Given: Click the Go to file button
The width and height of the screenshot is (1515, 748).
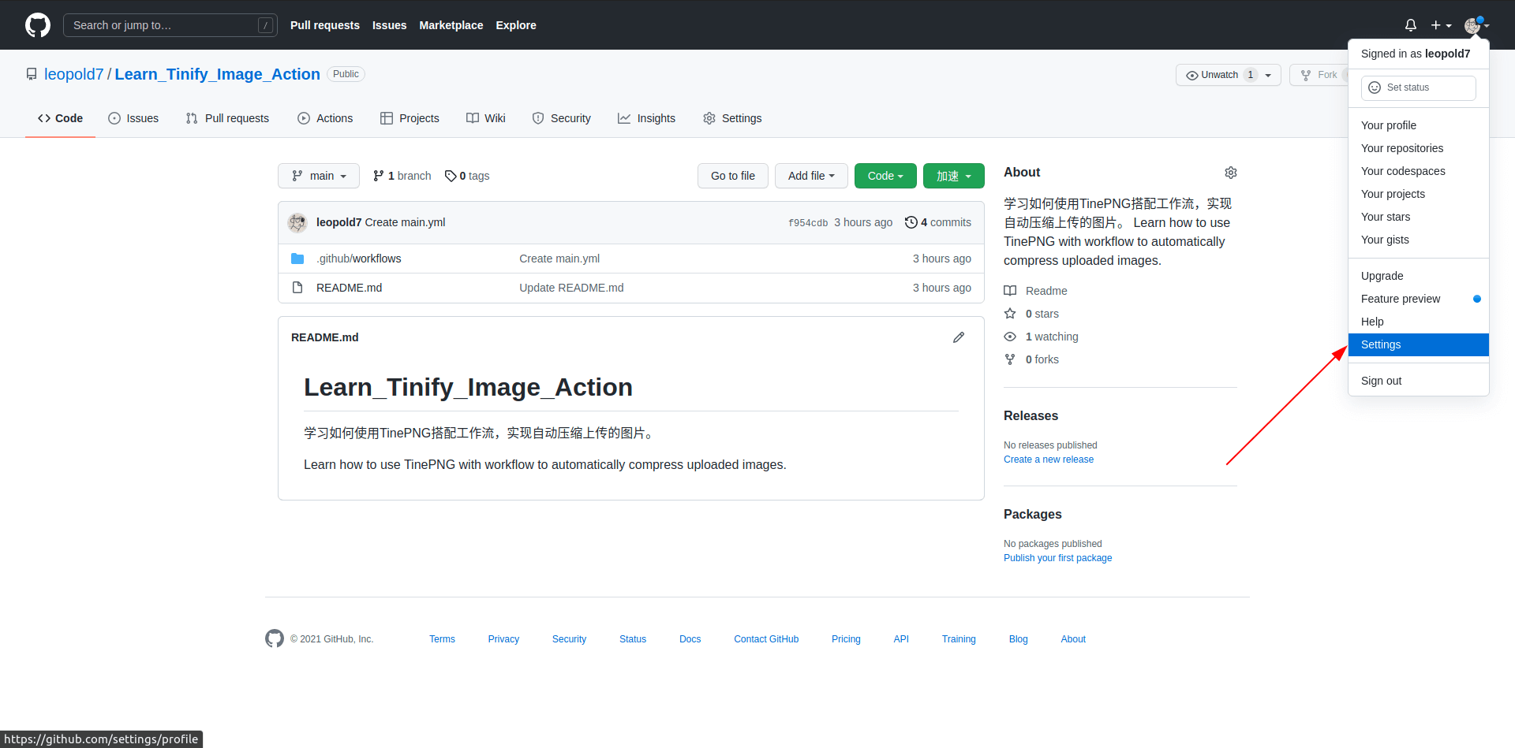Looking at the screenshot, I should pos(732,176).
